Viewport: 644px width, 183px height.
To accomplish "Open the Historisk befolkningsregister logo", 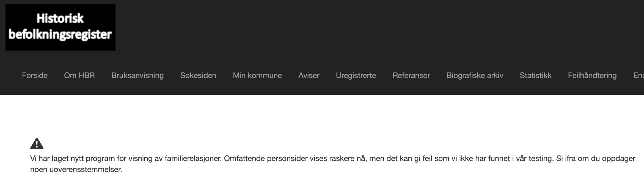I will point(60,27).
